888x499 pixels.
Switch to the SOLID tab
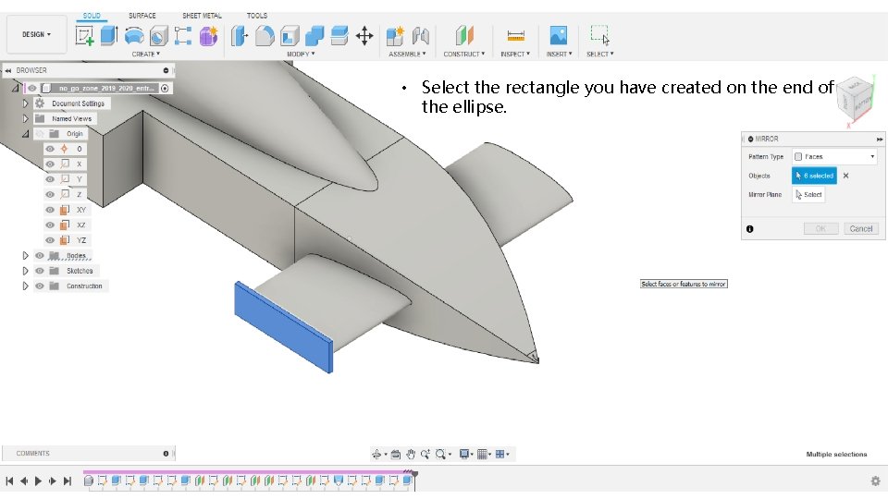[x=92, y=16]
